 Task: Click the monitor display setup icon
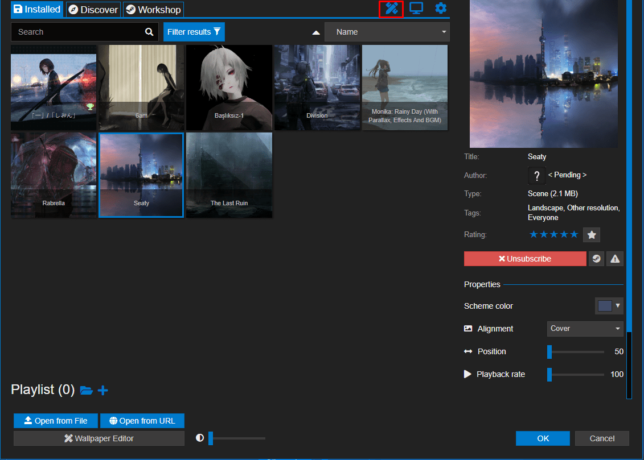416,9
